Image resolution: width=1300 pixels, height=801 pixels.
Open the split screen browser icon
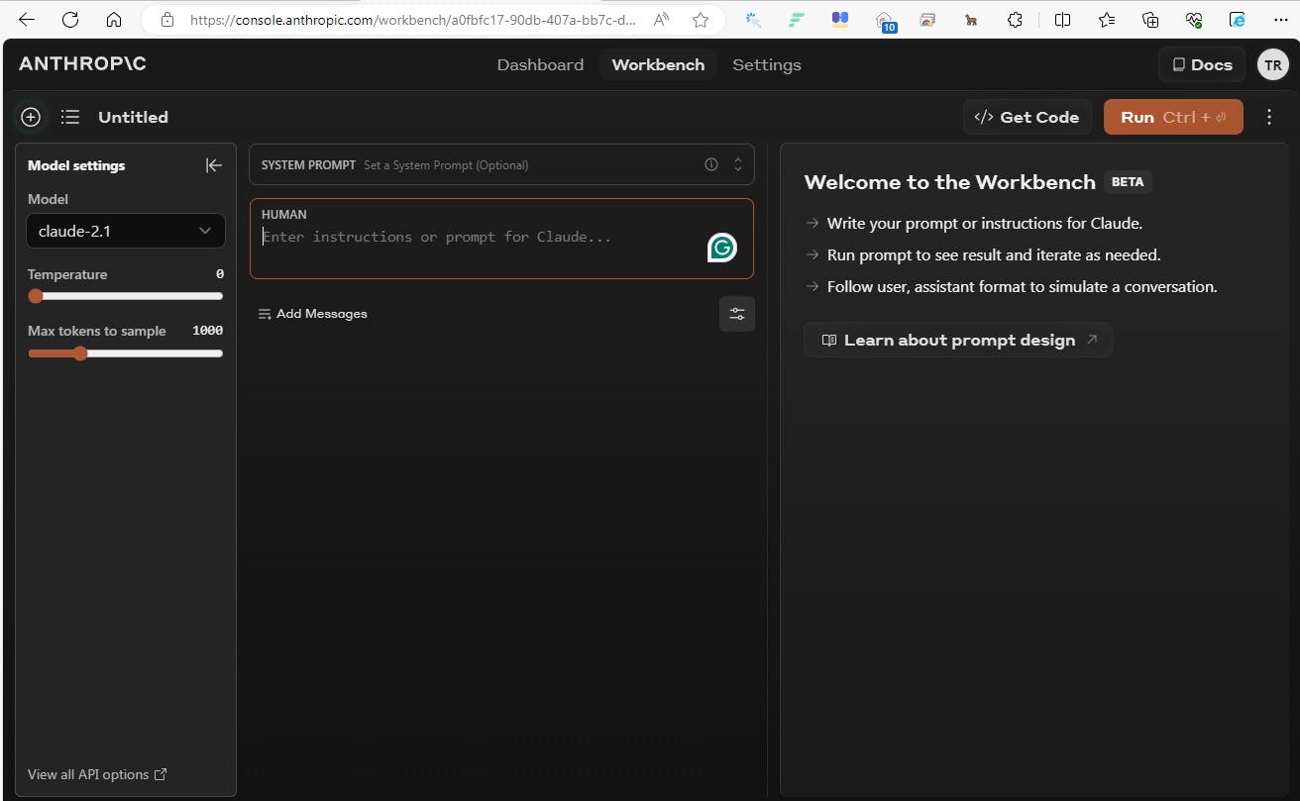[1062, 20]
